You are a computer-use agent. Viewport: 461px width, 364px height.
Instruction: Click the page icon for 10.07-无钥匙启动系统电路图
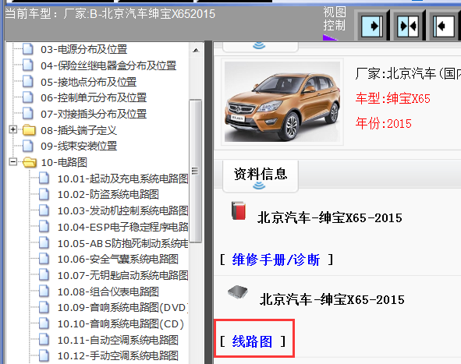[x=44, y=275]
